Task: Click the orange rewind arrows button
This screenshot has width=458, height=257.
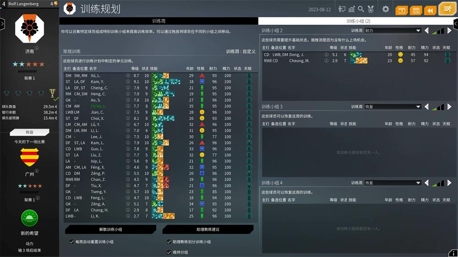Action: (430, 10)
